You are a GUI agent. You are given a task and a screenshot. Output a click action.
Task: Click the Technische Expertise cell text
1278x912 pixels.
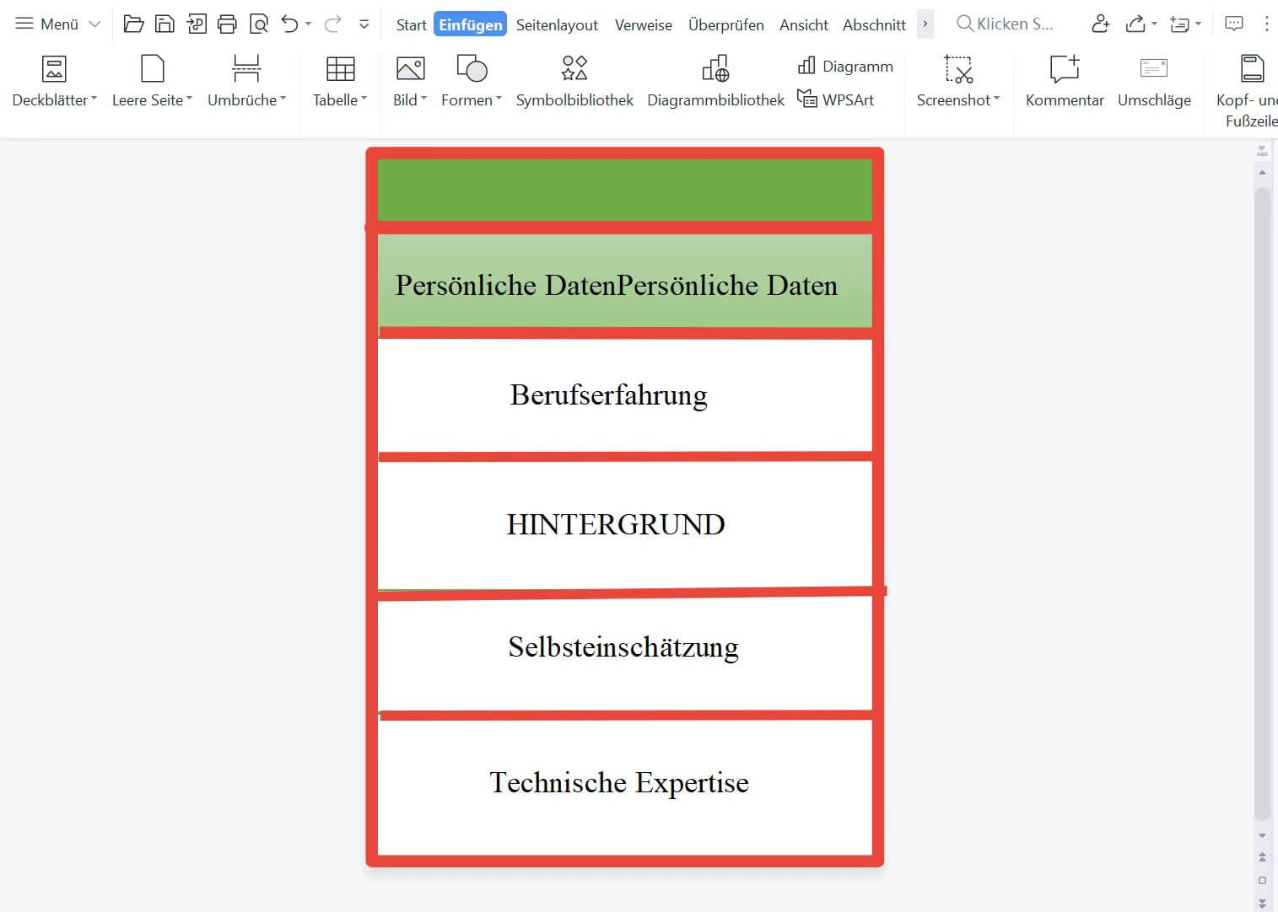click(x=619, y=782)
